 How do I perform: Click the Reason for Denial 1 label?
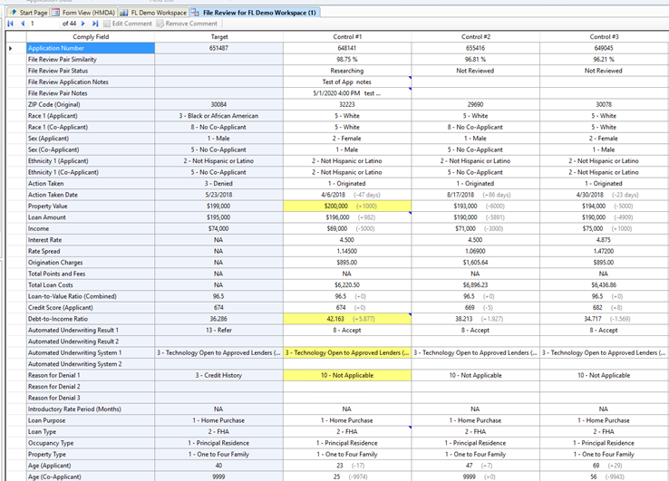coord(54,375)
